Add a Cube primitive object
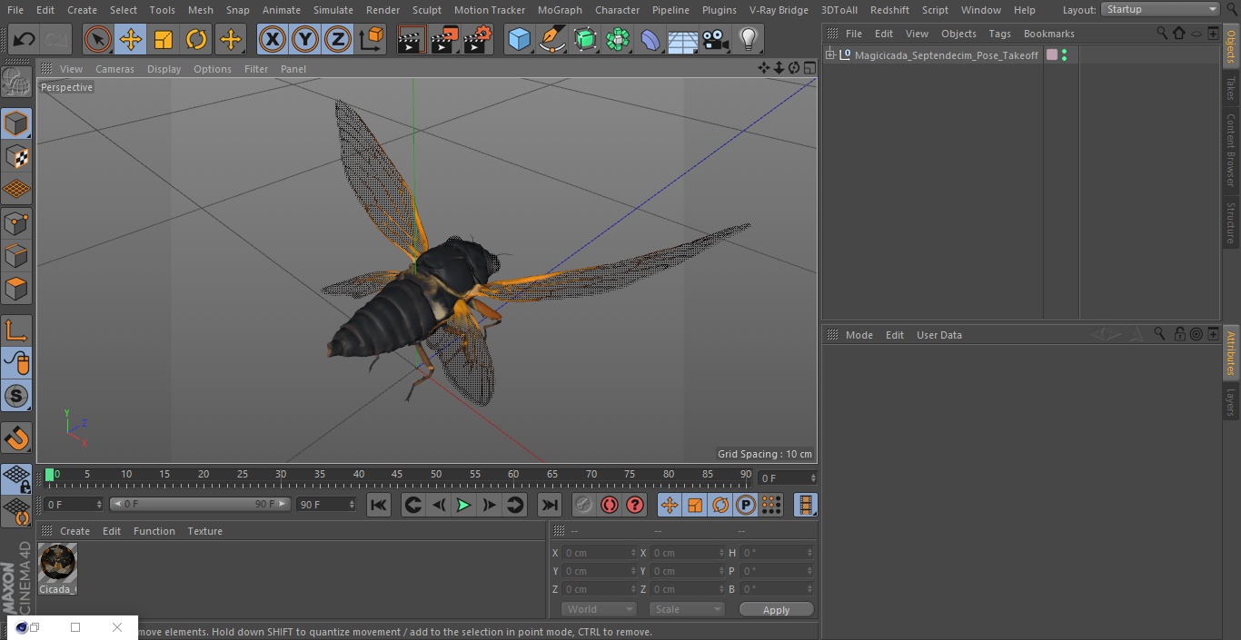The image size is (1241, 640). tap(519, 39)
